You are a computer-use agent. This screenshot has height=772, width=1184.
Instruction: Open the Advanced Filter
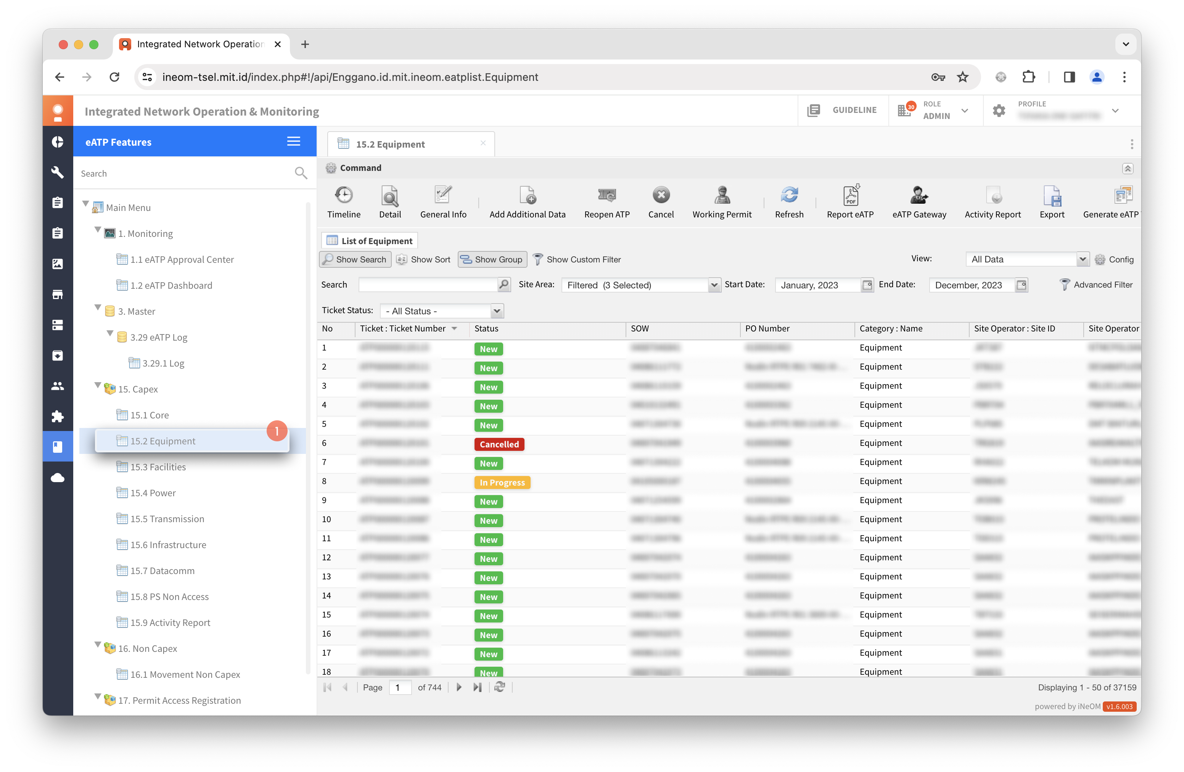click(x=1096, y=285)
